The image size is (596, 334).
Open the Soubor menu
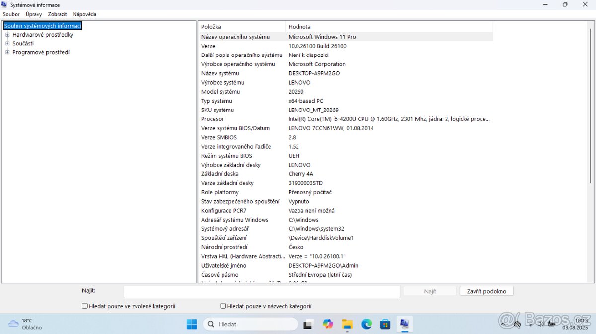pyautogui.click(x=11, y=14)
